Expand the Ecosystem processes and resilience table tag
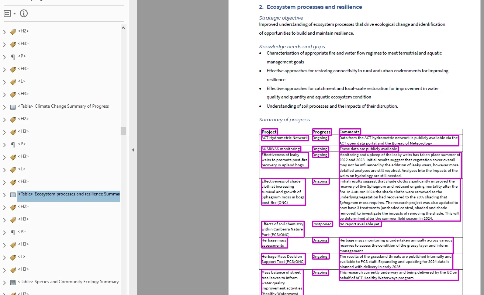484x295 pixels. pos(4,195)
